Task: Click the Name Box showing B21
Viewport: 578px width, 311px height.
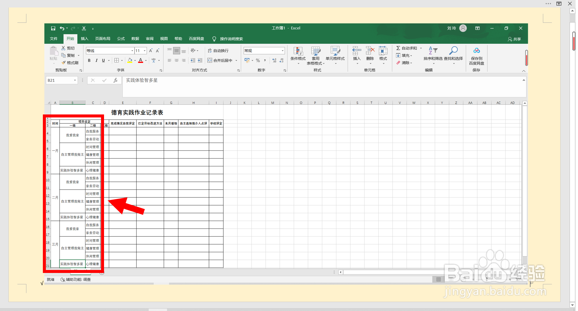Action: pyautogui.click(x=62, y=80)
